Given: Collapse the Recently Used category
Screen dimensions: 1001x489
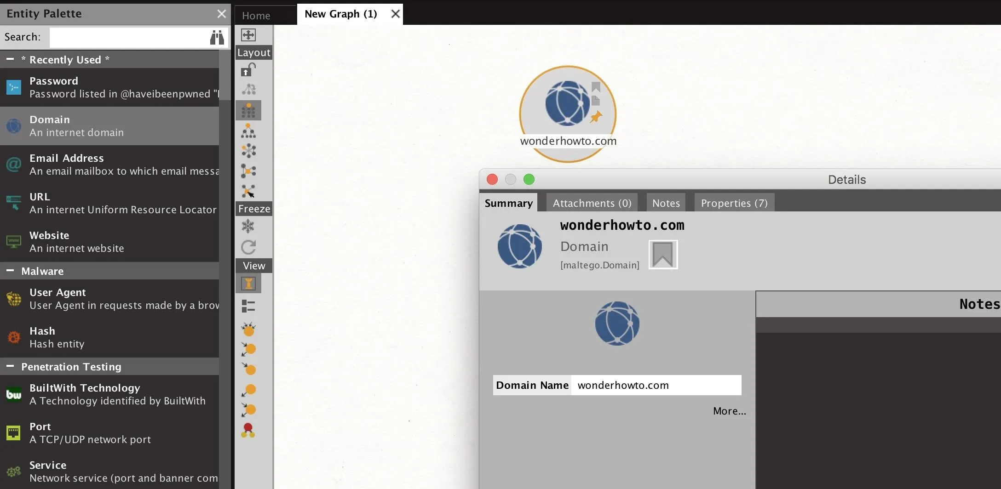Looking at the screenshot, I should [10, 59].
